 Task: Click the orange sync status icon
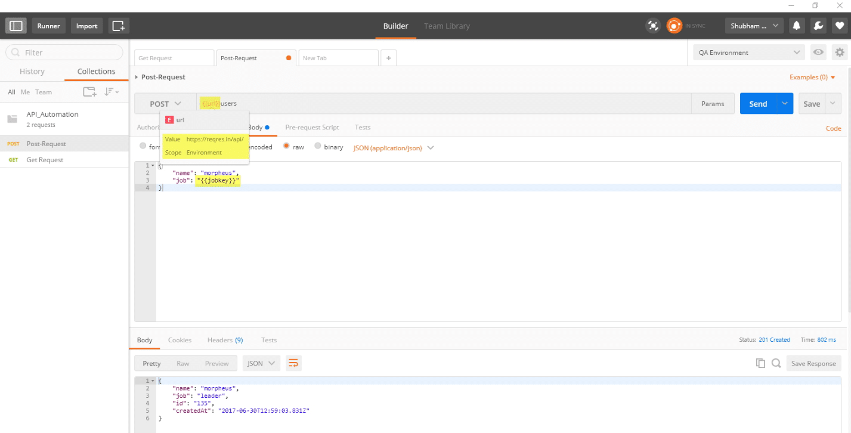(x=674, y=26)
